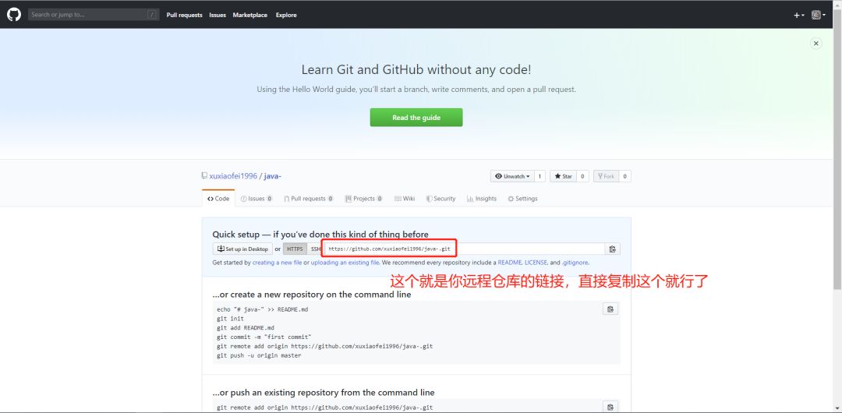Click the uploading an existing file link

click(345, 263)
